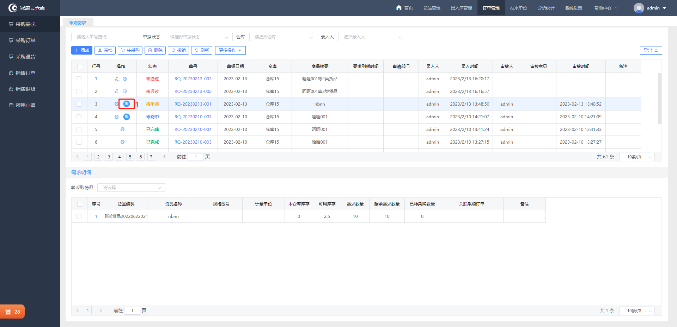Expand the 帮助中心 menu

point(606,8)
